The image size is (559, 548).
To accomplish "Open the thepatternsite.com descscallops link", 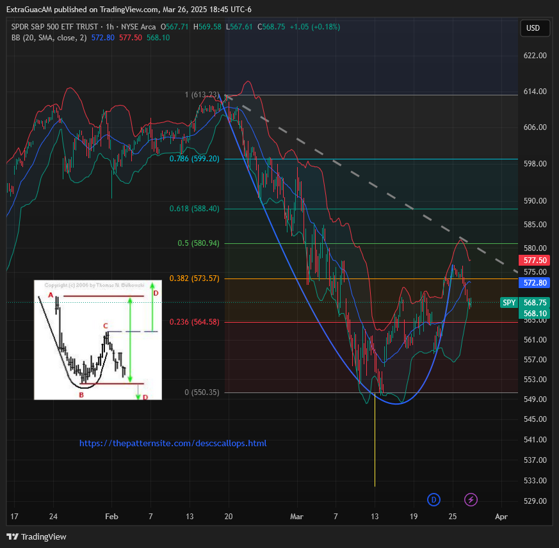I will click(173, 443).
